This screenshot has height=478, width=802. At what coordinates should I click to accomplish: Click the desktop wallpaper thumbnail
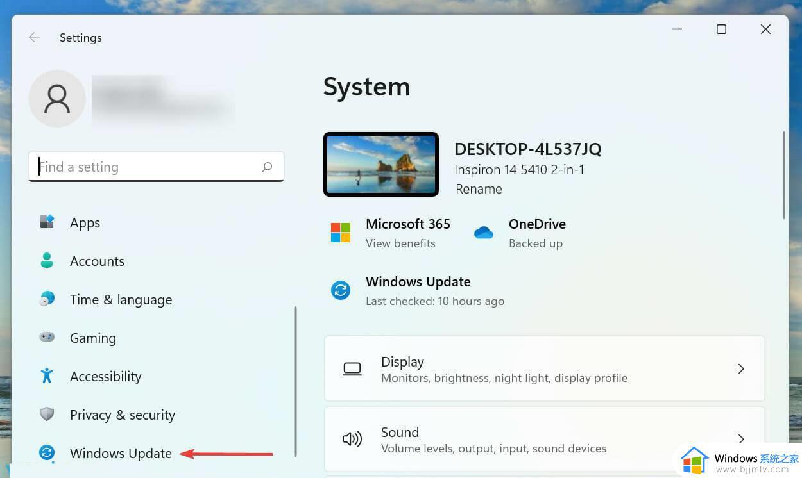click(x=381, y=164)
